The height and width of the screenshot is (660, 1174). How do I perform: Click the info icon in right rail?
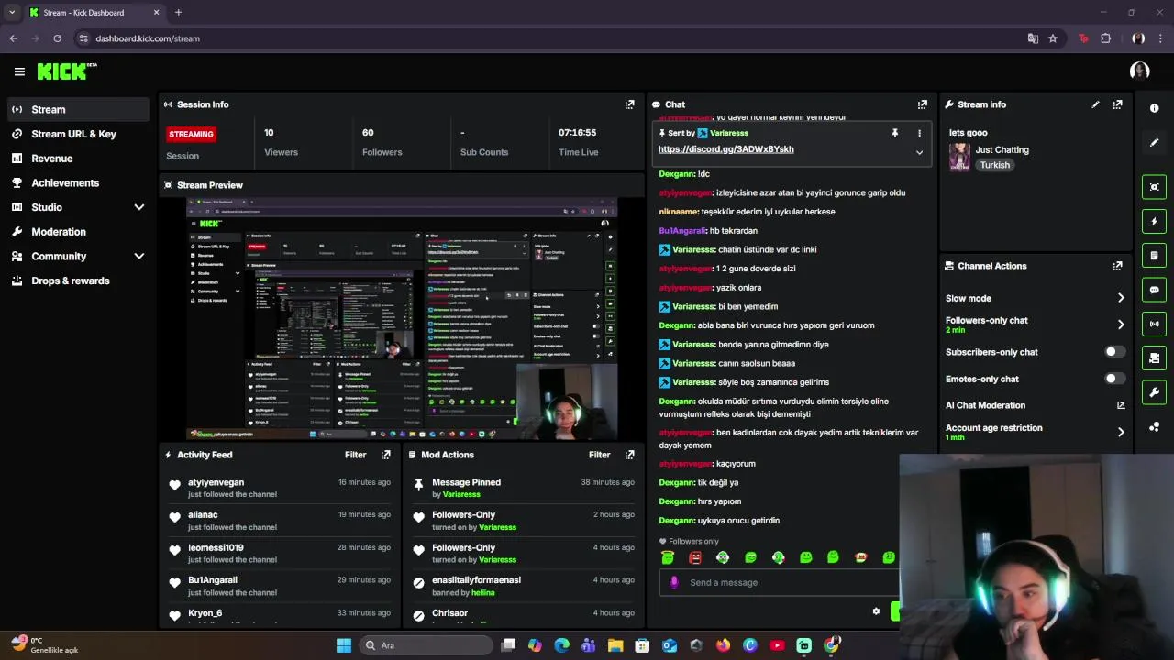tap(1154, 108)
